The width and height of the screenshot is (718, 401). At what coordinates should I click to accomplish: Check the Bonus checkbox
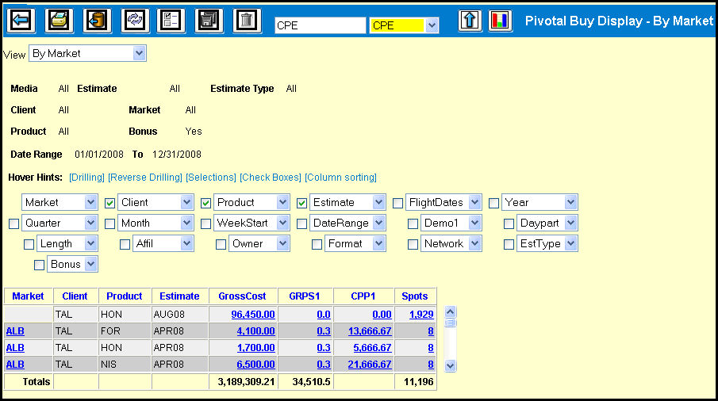(40, 265)
